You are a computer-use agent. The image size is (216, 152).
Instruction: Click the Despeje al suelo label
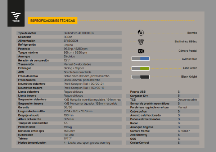[x=29, y=115]
